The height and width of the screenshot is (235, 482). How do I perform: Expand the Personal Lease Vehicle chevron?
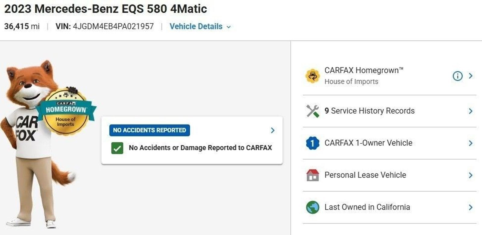(x=471, y=175)
